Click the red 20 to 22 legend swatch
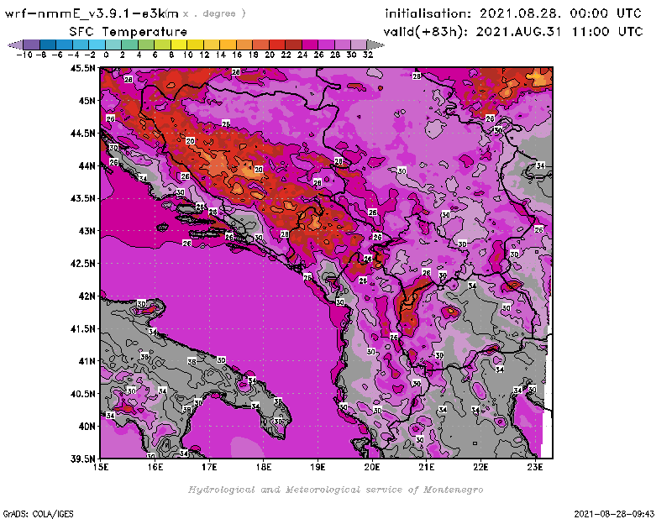Image resolution: width=672 pixels, height=519 pixels. click(x=277, y=45)
